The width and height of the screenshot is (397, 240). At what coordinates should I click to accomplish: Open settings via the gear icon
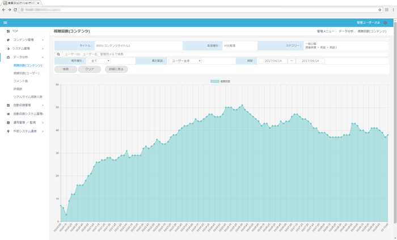point(386,22)
